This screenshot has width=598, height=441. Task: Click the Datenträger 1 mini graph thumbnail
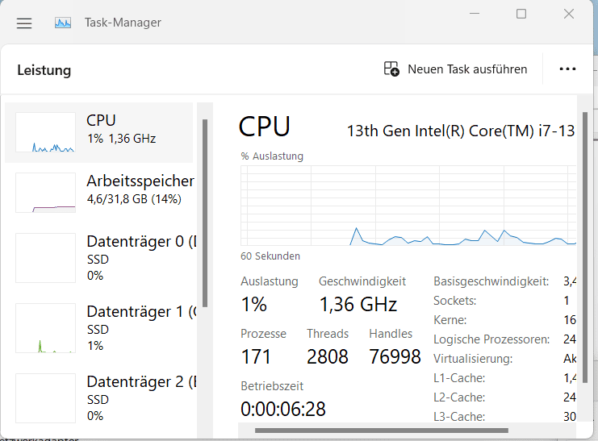click(x=45, y=328)
